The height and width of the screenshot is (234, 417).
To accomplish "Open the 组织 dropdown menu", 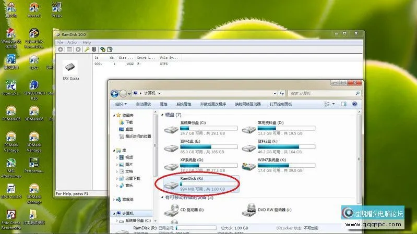I will (121, 104).
